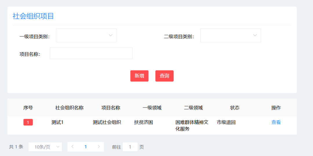Click the 新增 button
The image size is (313, 156).
139,76
